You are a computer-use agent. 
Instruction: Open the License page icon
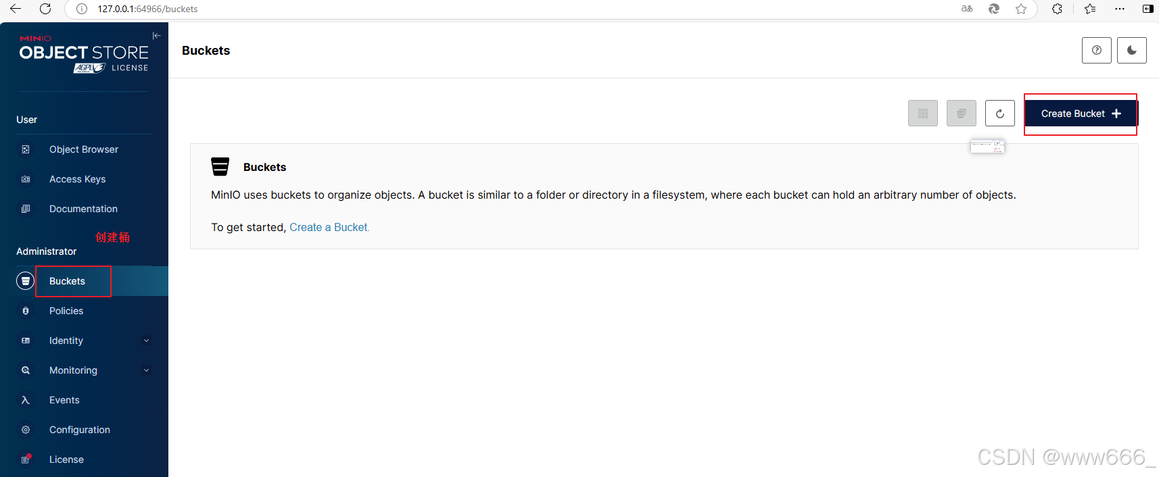pyautogui.click(x=26, y=459)
